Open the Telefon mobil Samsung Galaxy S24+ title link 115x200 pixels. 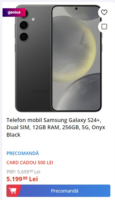coord(56,127)
